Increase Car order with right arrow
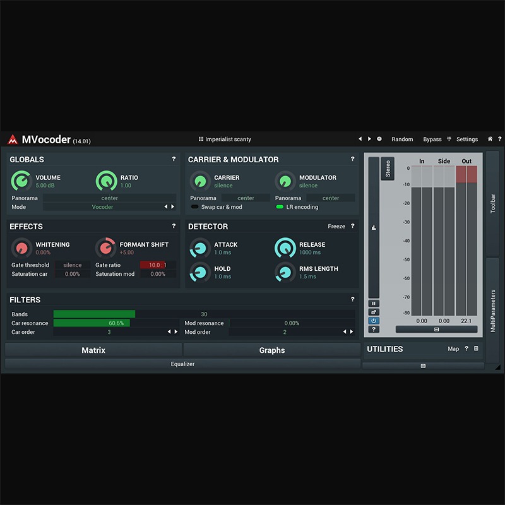Screen dimensions: 505x505 (x=176, y=332)
